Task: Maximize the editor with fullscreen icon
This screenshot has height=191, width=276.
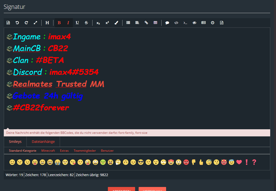Action: point(35,23)
